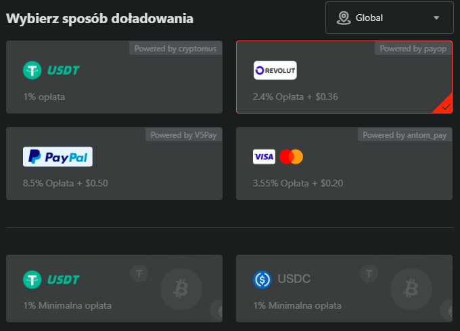
Task: Click the USDT Tether logo in top card
Action: coord(32,70)
